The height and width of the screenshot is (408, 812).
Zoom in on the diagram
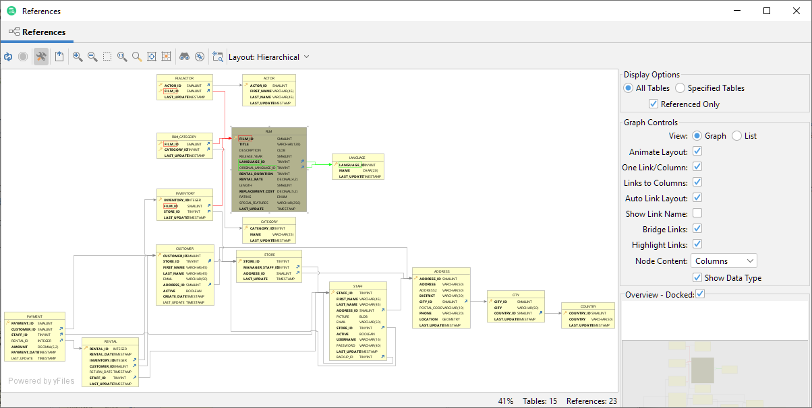click(x=76, y=57)
